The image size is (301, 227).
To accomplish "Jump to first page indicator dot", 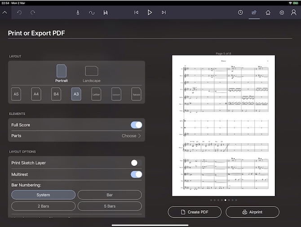I will [x=211, y=200].
